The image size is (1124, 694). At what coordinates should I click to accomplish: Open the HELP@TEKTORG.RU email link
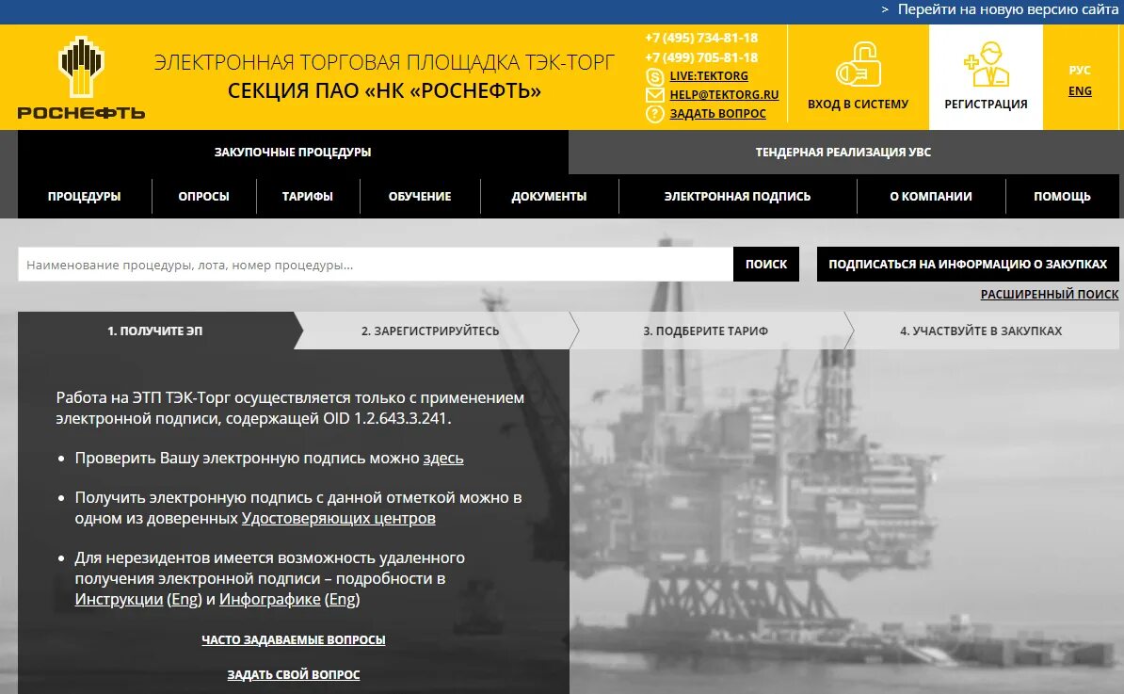click(724, 94)
